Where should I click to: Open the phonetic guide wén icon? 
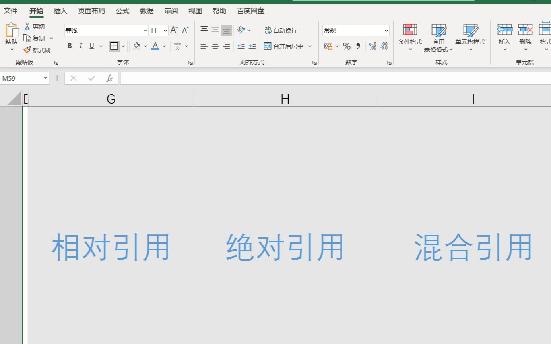pos(178,46)
